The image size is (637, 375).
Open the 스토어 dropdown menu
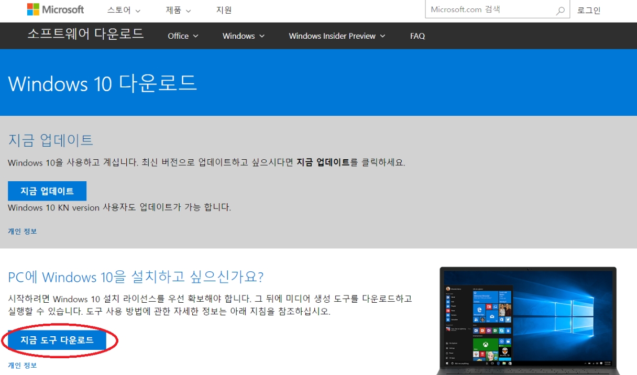tap(124, 10)
